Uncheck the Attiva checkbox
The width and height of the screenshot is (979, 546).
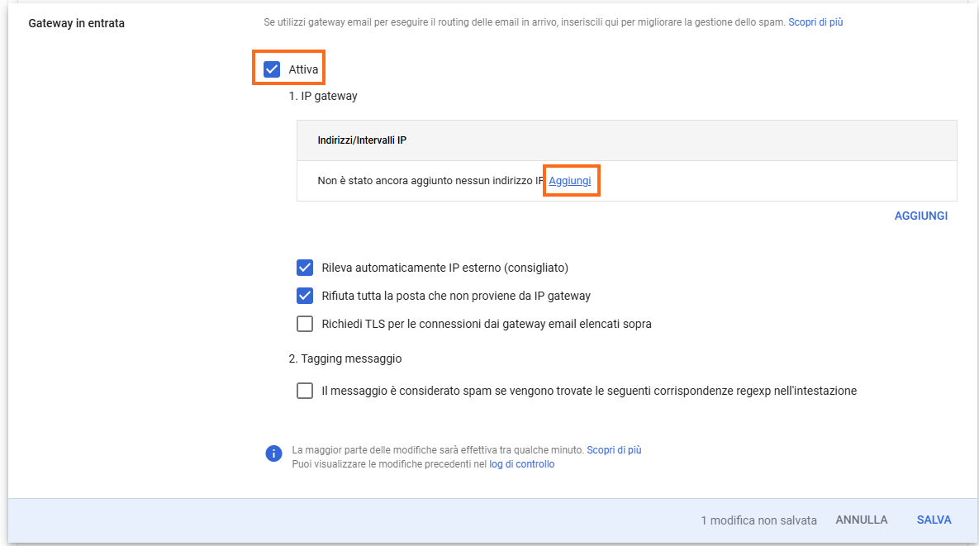pyautogui.click(x=272, y=69)
